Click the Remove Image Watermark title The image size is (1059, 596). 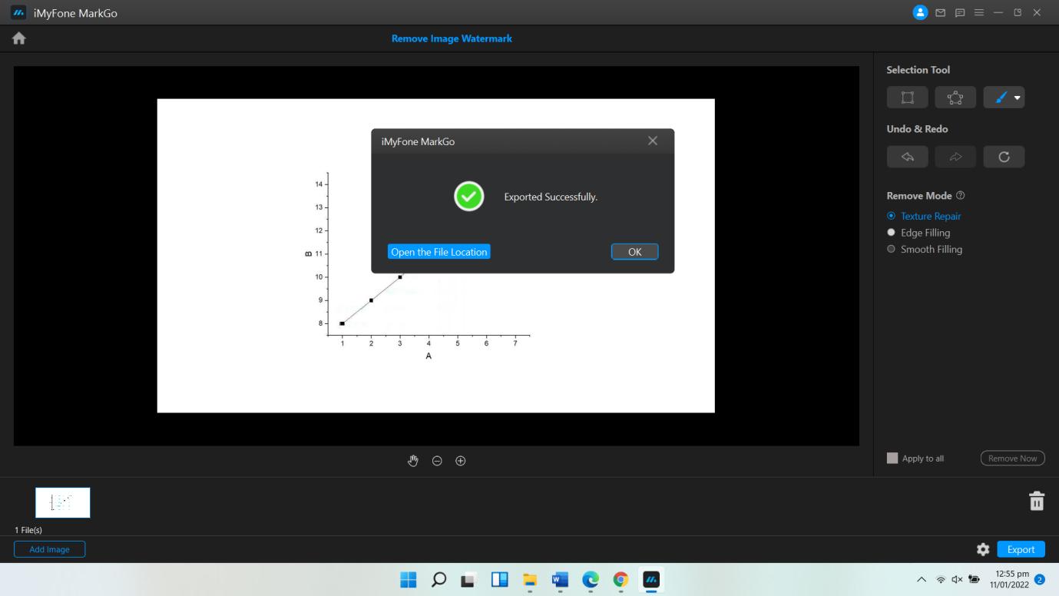point(452,38)
